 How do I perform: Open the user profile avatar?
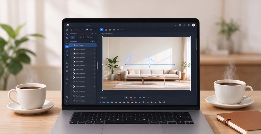193,25
